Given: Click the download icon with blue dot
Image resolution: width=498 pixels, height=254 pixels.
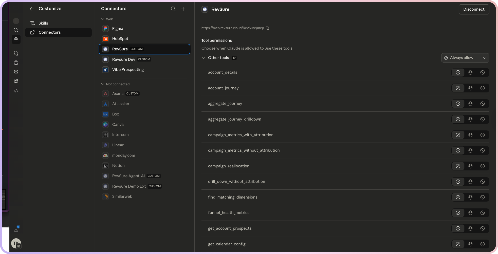Looking at the screenshot, I should tap(16, 229).
